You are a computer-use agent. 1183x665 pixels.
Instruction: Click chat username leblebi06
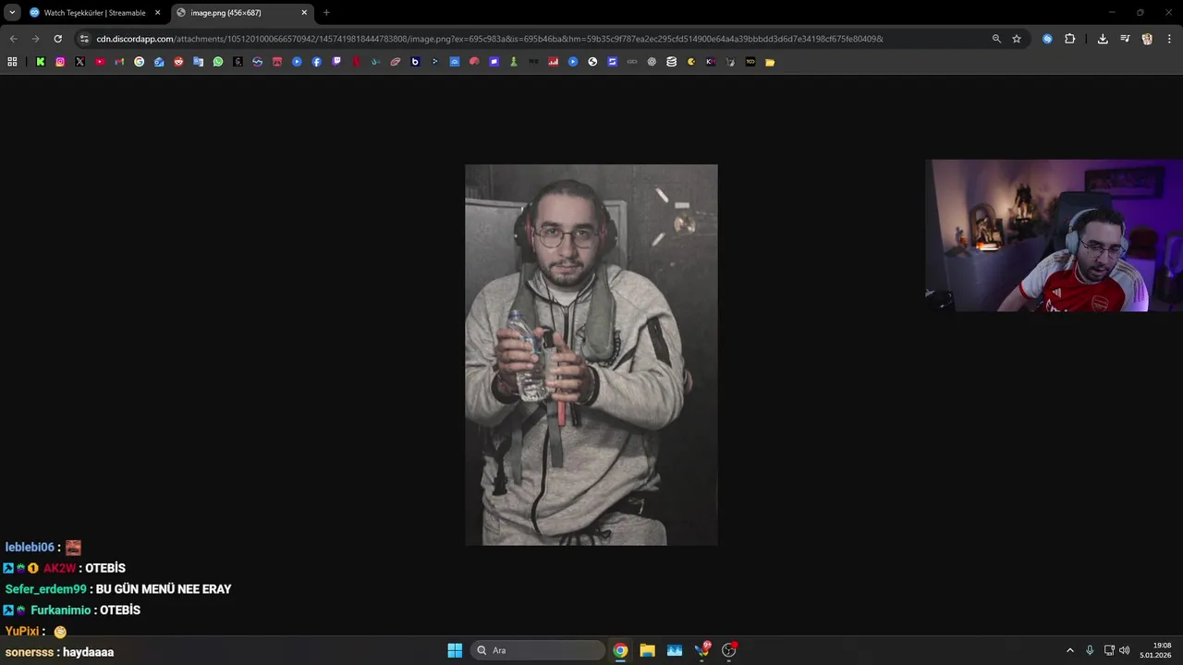30,548
